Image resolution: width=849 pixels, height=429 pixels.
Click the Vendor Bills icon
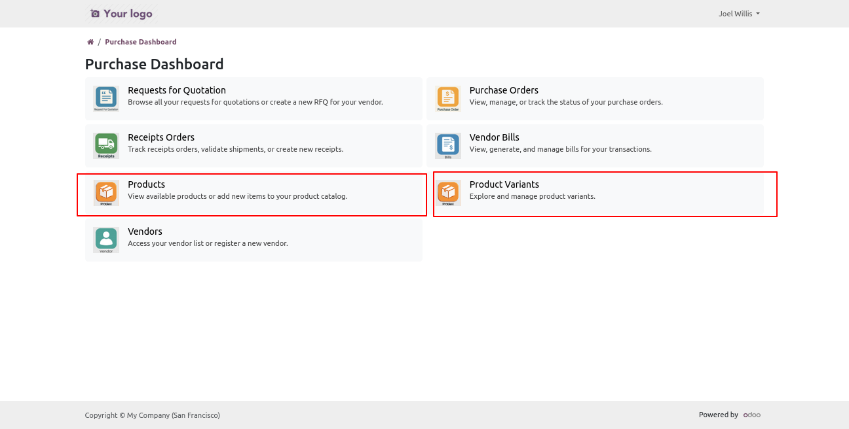(448, 146)
